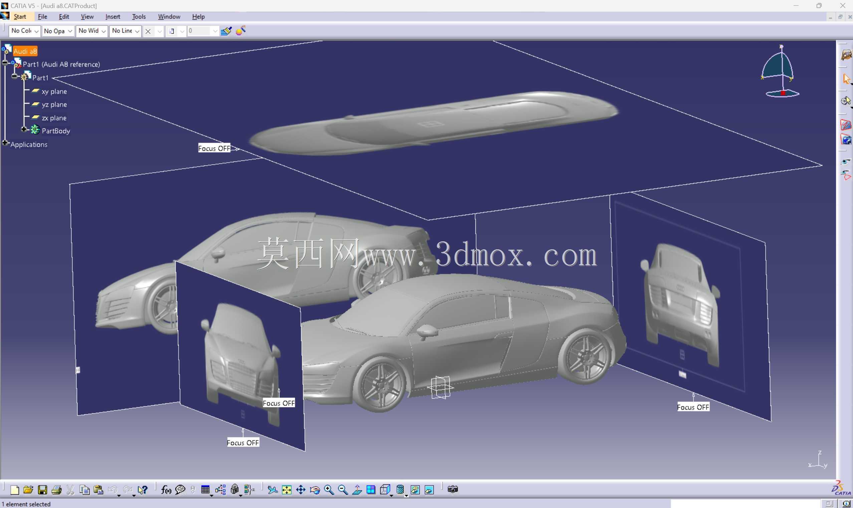
Task: Open the File menu
Action: click(x=42, y=16)
